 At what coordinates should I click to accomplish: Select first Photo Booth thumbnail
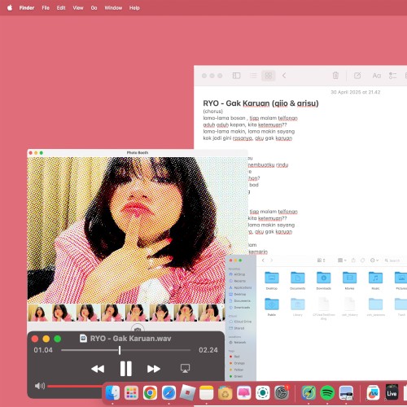(40, 313)
